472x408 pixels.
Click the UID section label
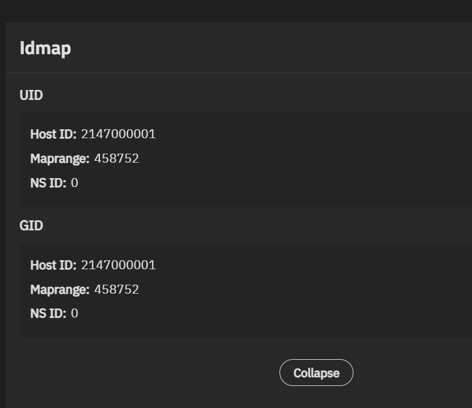[x=31, y=95]
